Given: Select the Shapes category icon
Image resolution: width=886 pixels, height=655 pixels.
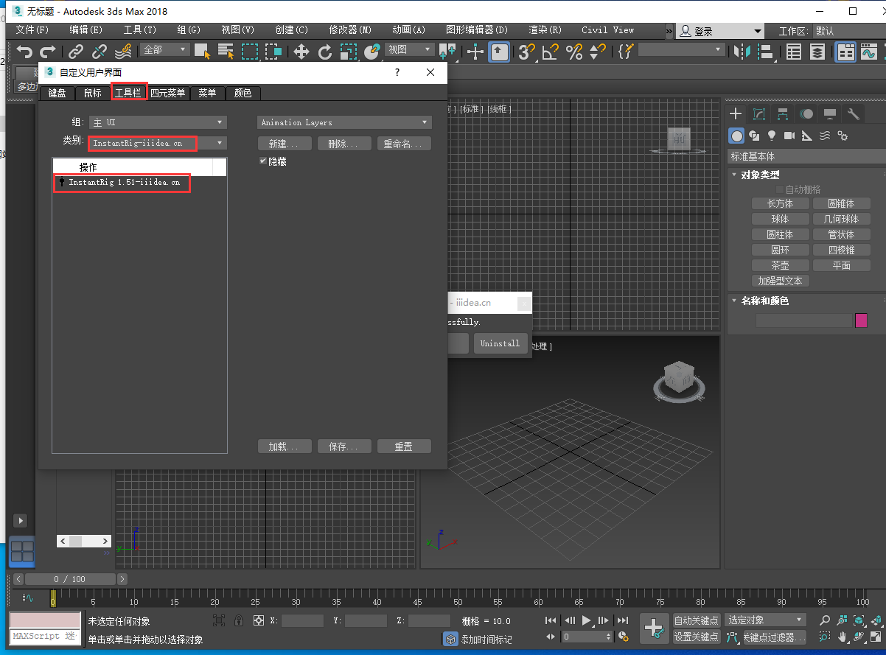Looking at the screenshot, I should tap(754, 136).
